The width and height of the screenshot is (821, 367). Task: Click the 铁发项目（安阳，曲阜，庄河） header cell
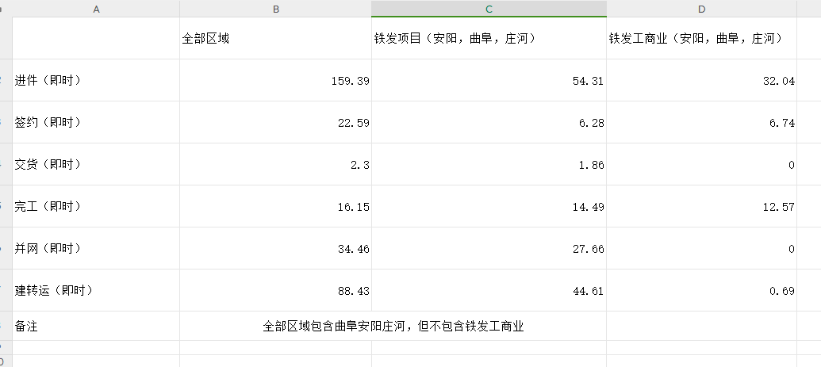click(489, 38)
